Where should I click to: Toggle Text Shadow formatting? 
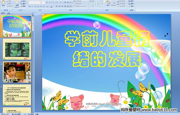pyautogui.click(x=41, y=7)
